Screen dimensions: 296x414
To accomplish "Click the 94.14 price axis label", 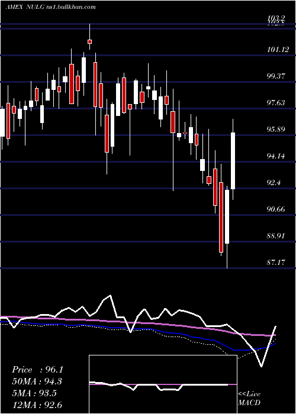I will click(x=276, y=156).
